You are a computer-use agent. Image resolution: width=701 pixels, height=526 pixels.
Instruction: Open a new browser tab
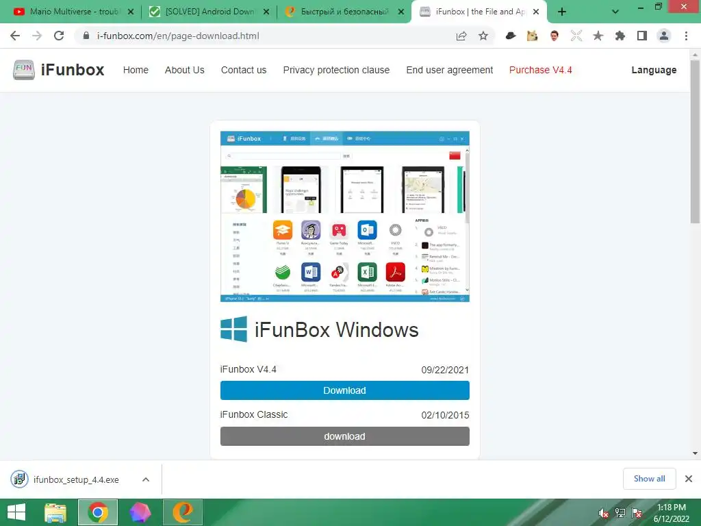click(562, 12)
